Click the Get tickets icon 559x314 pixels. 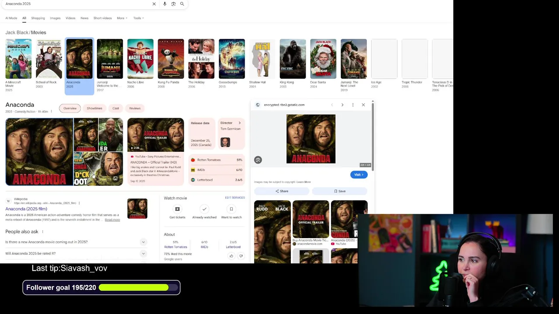[177, 209]
